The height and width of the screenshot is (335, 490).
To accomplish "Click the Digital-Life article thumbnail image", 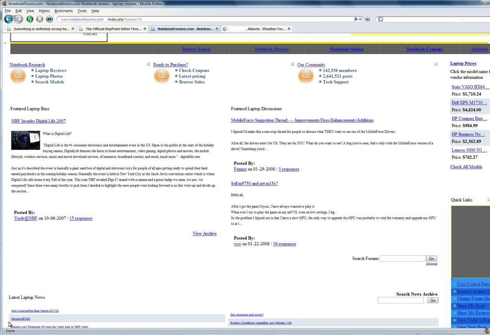I will 26,140.
